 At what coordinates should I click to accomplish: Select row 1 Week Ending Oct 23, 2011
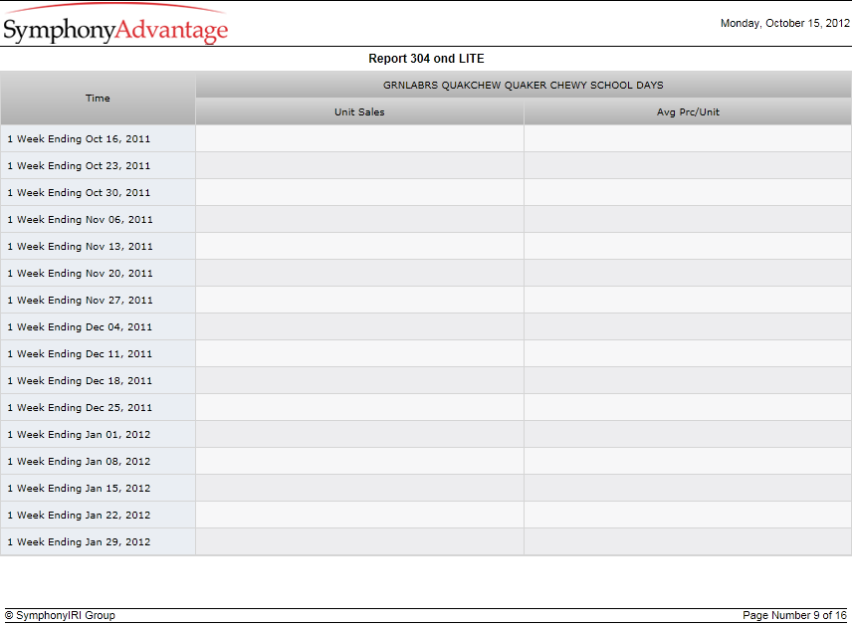coord(425,165)
